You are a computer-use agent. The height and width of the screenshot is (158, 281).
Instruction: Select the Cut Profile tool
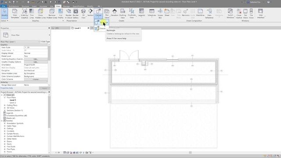coord(61,14)
